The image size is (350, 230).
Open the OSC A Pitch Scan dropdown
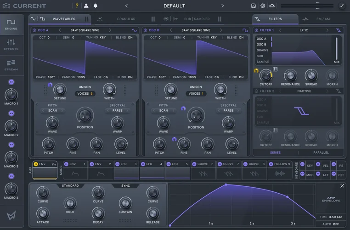coord(52,110)
